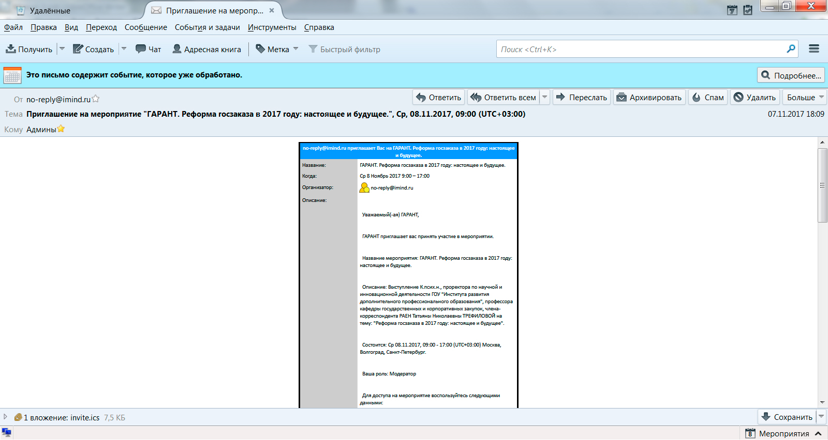
Task: Click the message body scrollbar thumb
Action: tap(822, 185)
